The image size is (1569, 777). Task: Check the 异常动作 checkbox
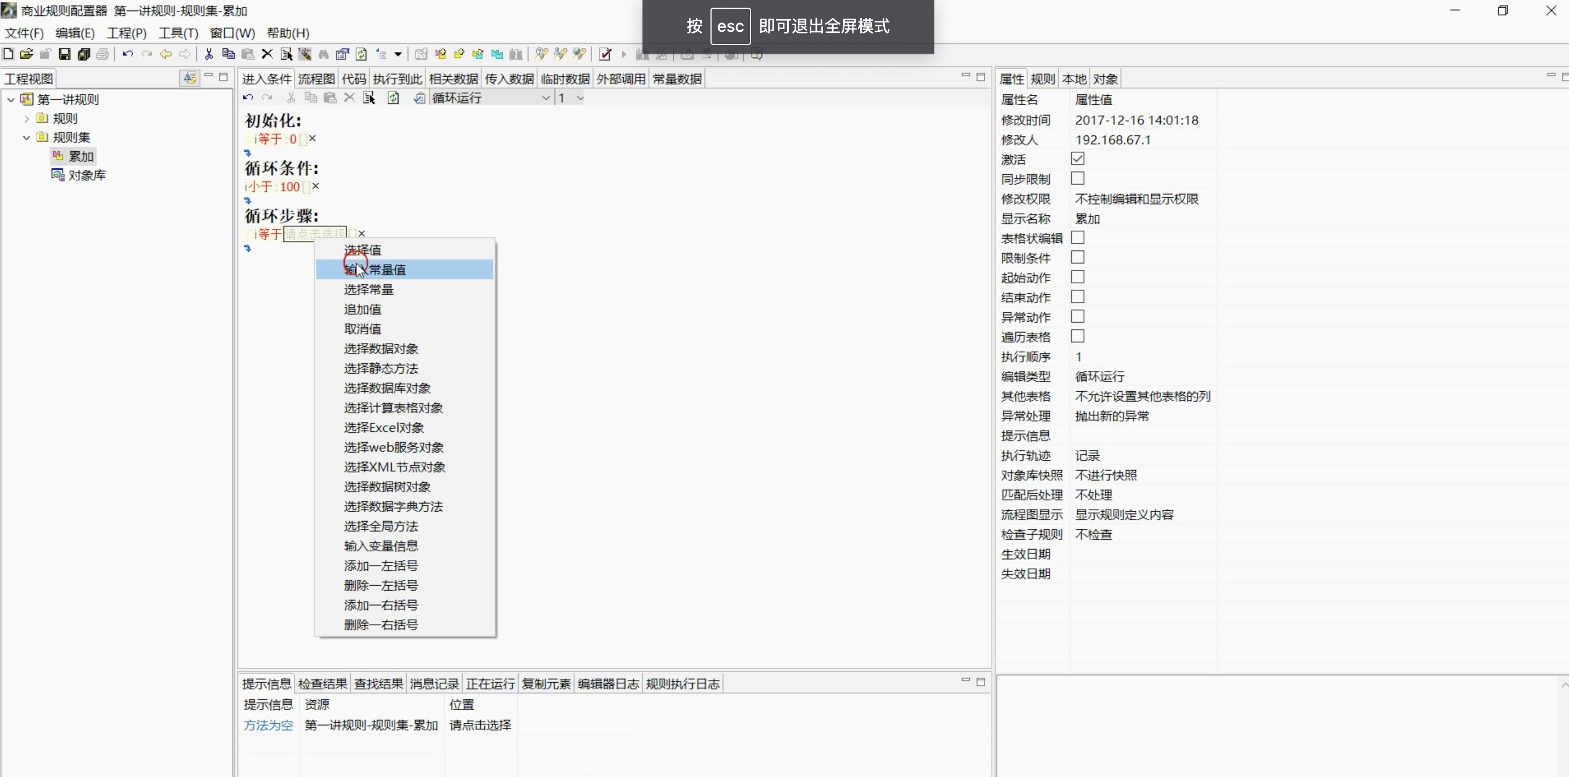coord(1077,317)
